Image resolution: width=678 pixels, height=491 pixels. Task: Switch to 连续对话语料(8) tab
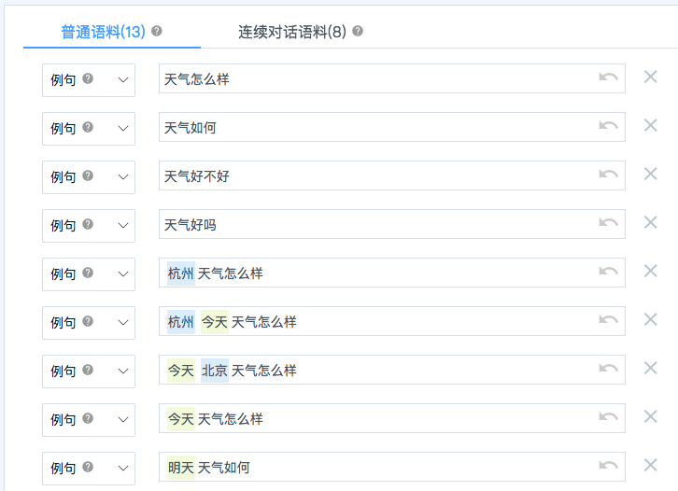[291, 32]
